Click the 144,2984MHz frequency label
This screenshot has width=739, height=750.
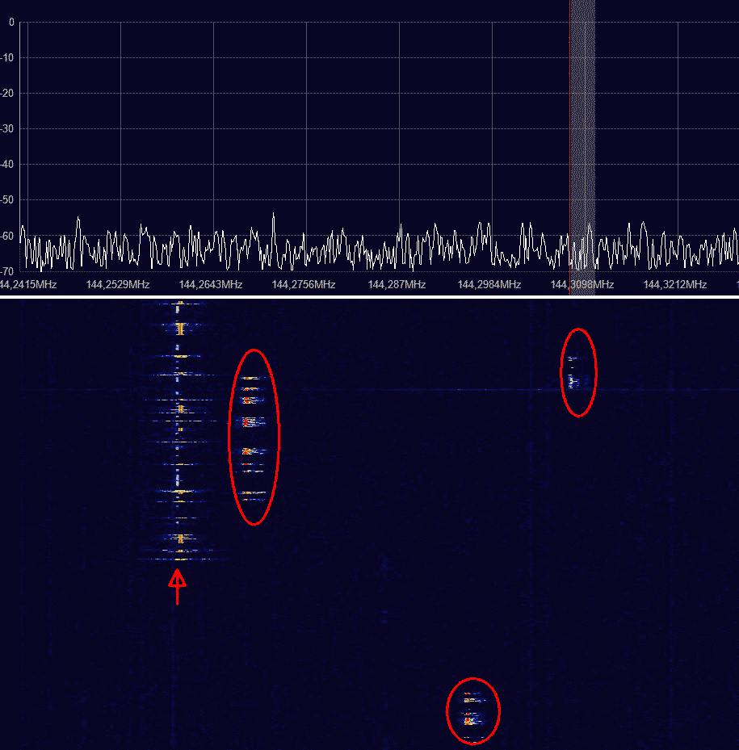coord(489,285)
